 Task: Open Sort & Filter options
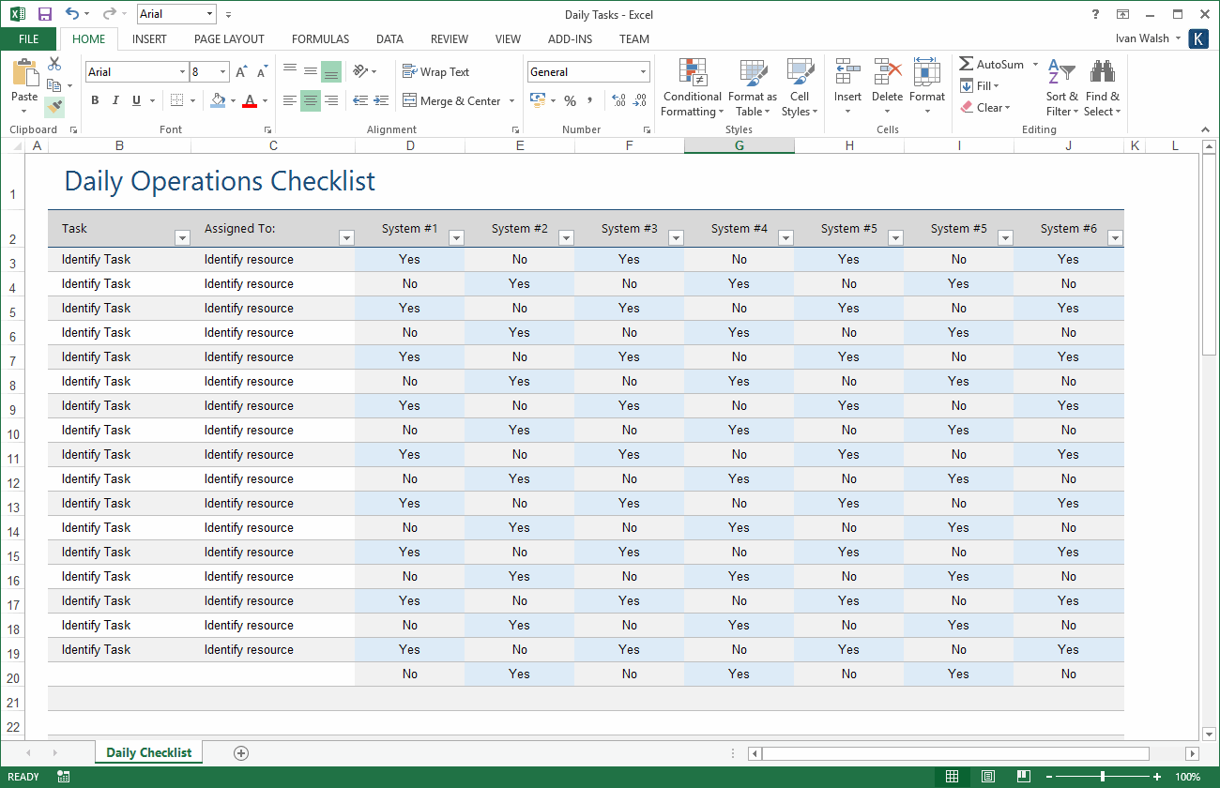pyautogui.click(x=1060, y=86)
